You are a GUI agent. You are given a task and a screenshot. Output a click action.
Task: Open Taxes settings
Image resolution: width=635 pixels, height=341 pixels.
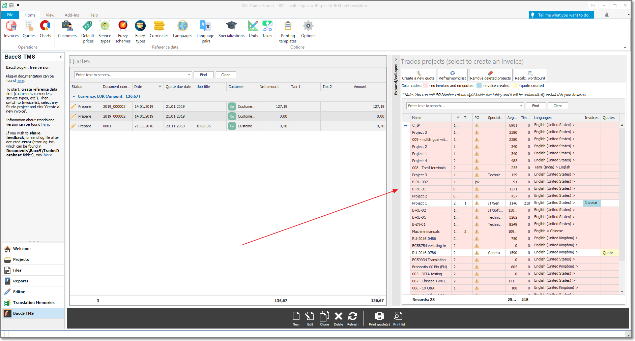click(267, 29)
